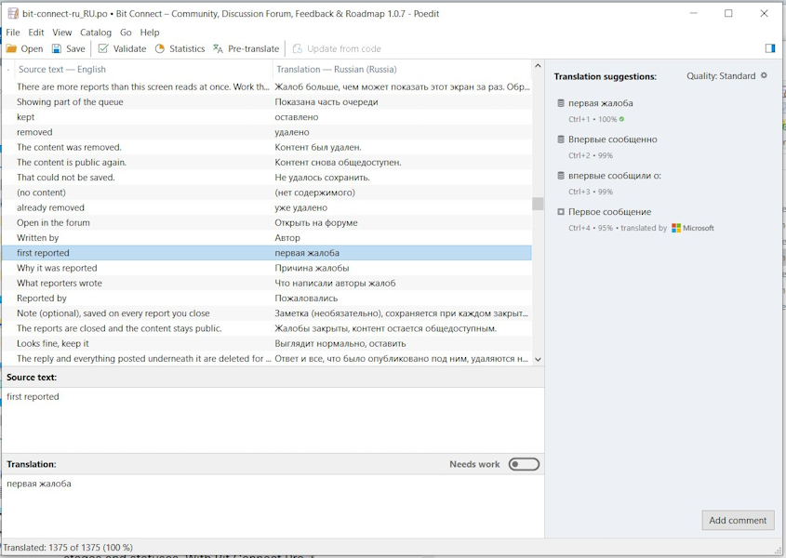The height and width of the screenshot is (558, 786).
Task: Click the scroll down arrow of the string list
Action: (x=538, y=359)
